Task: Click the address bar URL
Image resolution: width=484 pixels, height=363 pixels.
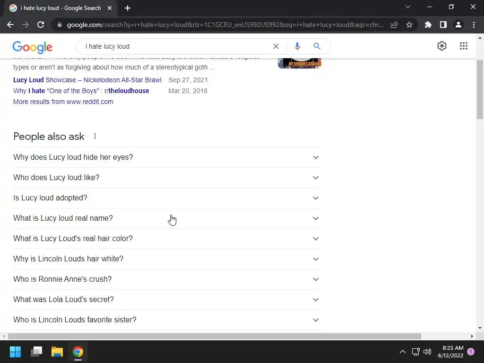Action: 225,25
